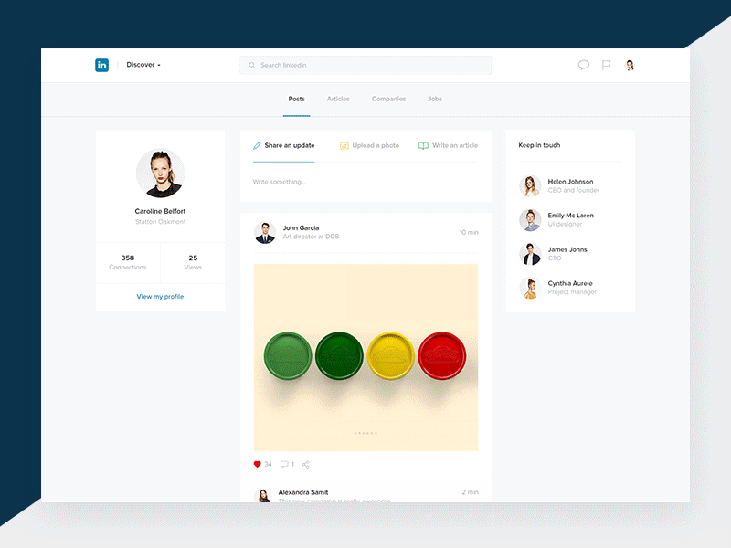Click the 'Statton Oakmont' company text
This screenshot has height=548, width=731.
161,222
